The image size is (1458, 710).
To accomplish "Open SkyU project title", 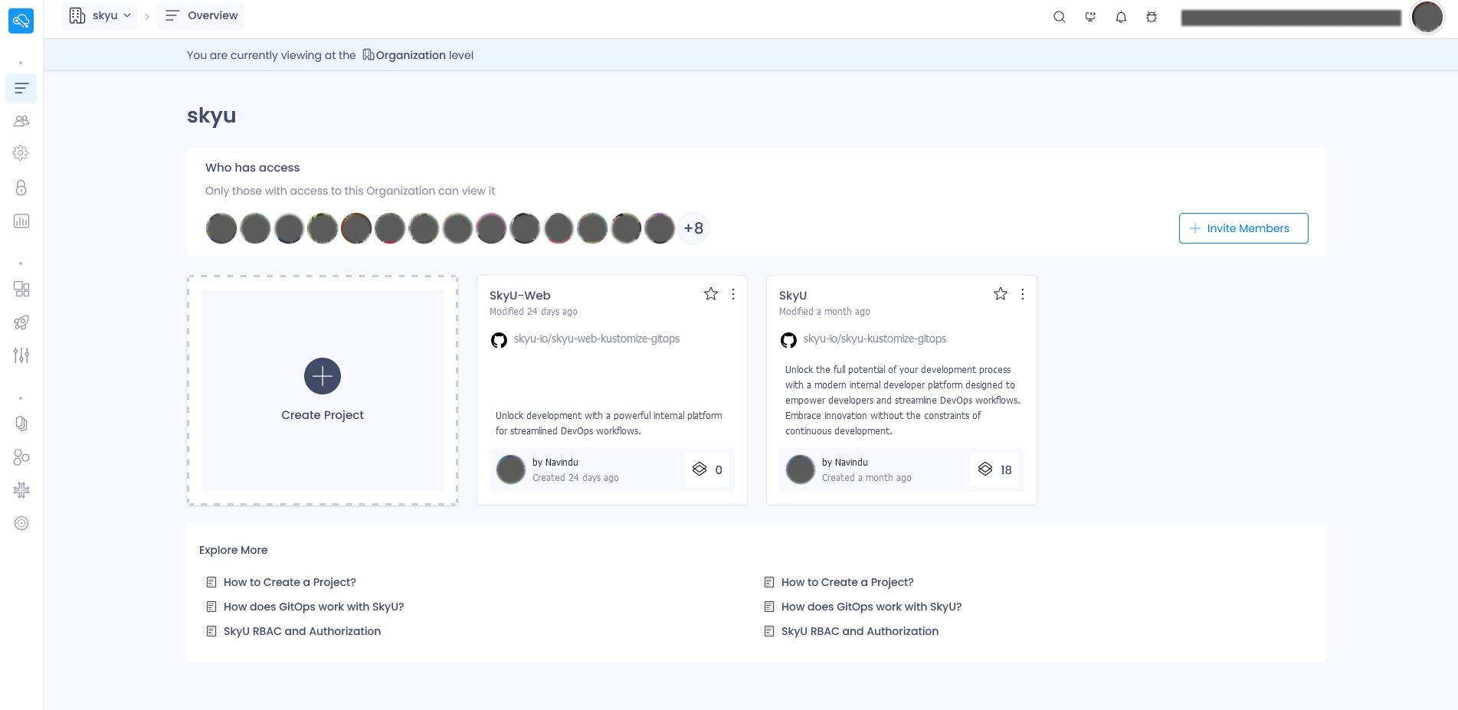I will (x=793, y=296).
